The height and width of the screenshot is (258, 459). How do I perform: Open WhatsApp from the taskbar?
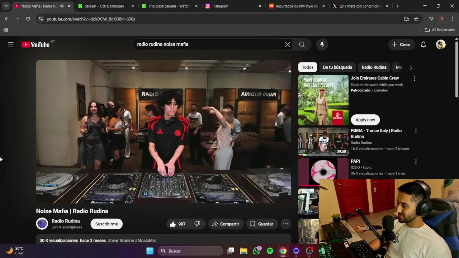coord(257,251)
